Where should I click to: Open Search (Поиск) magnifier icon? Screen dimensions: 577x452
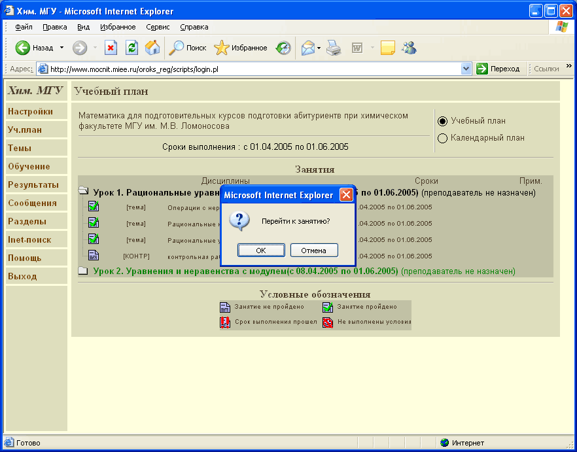(x=176, y=48)
